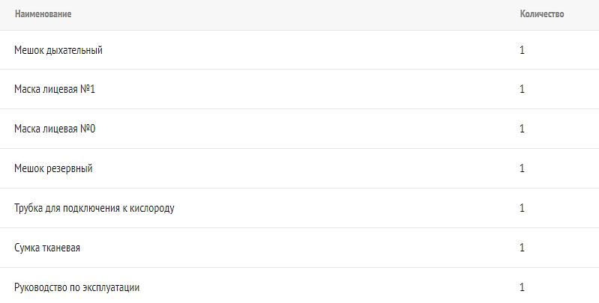Select the Мешок дыхательный item name

tap(58, 50)
